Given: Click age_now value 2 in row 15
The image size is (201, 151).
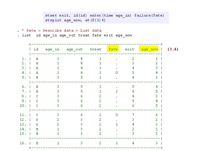Looking at the screenshot, I should coord(157,134).
